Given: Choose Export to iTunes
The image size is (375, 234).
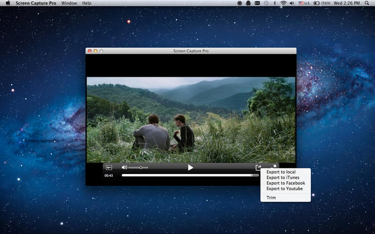Looking at the screenshot, I should coord(283,178).
